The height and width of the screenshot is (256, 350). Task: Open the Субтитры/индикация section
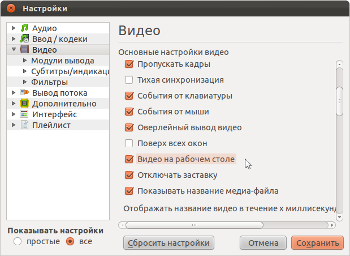(70, 71)
